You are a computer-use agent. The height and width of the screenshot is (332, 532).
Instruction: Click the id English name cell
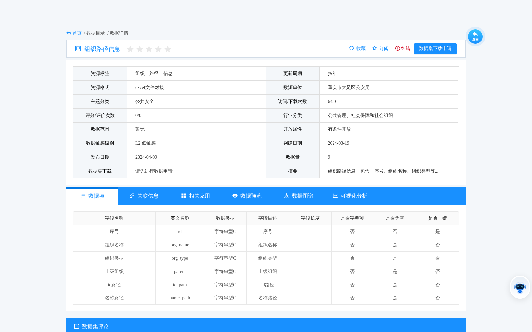pos(180,232)
